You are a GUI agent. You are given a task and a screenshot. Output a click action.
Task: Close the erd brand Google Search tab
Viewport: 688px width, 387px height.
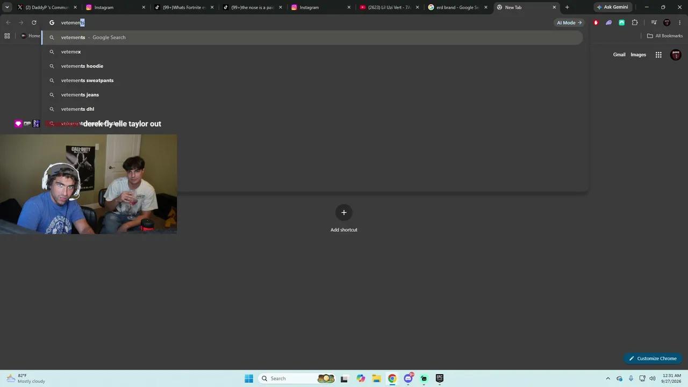tap(486, 8)
